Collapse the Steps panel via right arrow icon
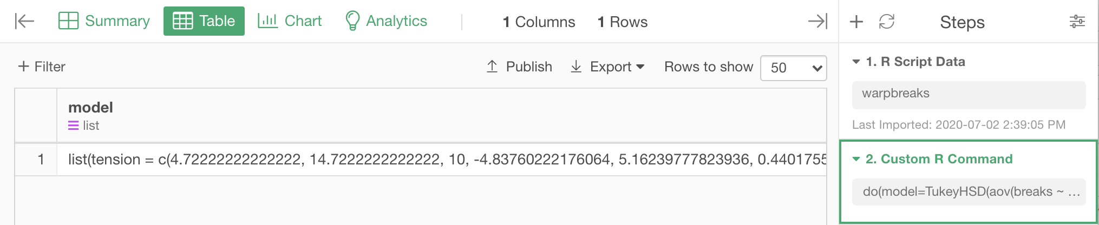This screenshot has height=225, width=1099. pos(817,21)
